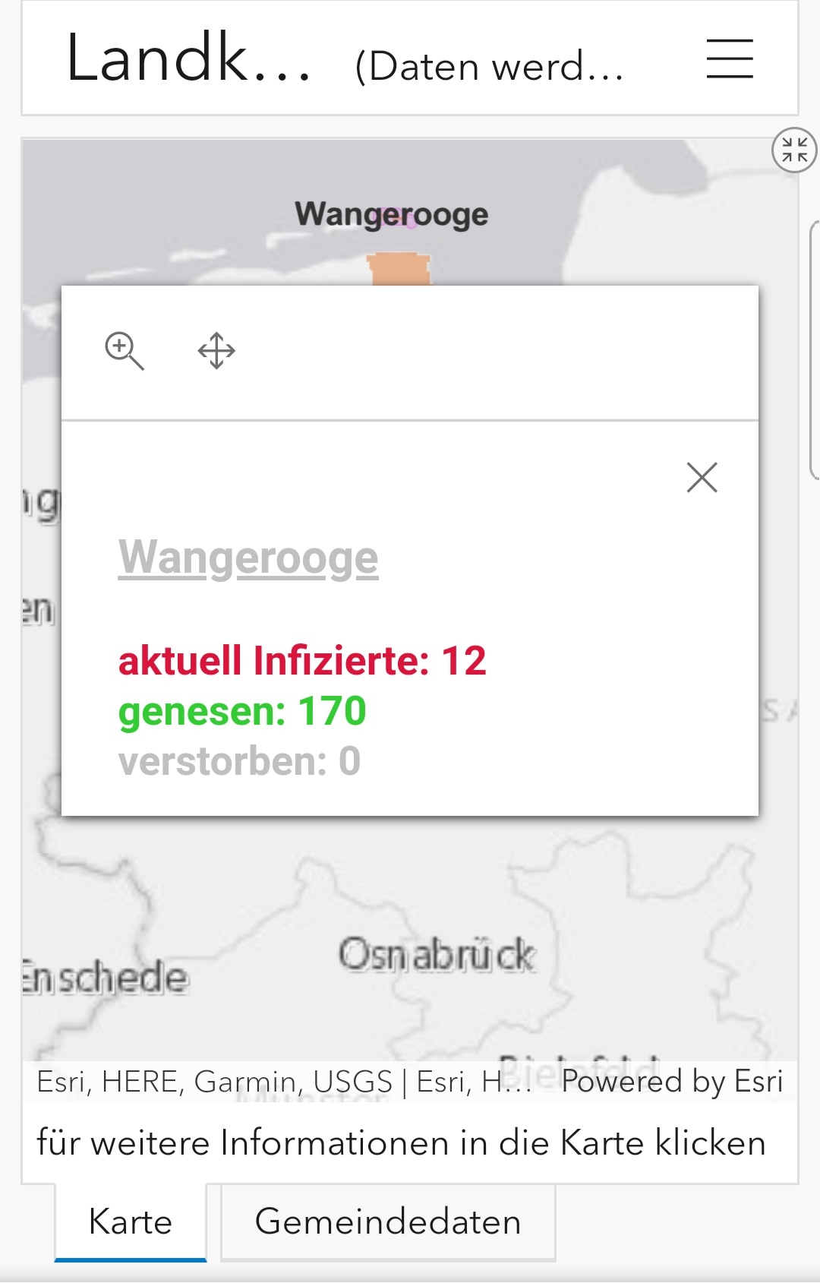Open the hamburger menu
820x1283 pixels.
click(x=730, y=59)
